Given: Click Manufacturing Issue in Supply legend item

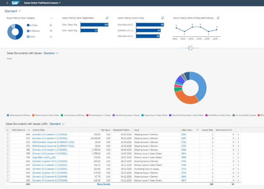Looking at the screenshot, I should [x=126, y=115].
